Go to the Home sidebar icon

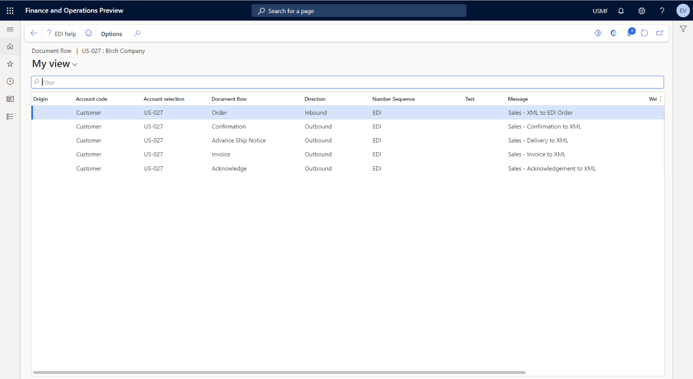tap(10, 46)
